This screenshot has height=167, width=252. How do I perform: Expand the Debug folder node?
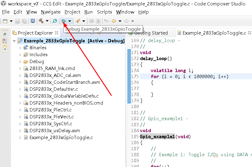[20, 62]
